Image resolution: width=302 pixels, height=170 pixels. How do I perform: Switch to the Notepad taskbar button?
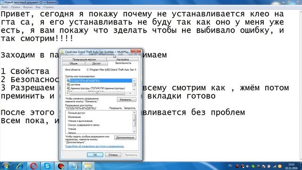[75, 166]
